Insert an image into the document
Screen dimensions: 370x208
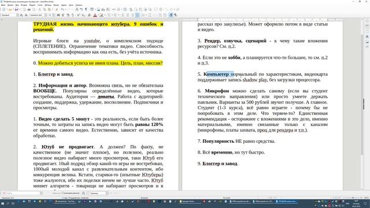point(98,9)
